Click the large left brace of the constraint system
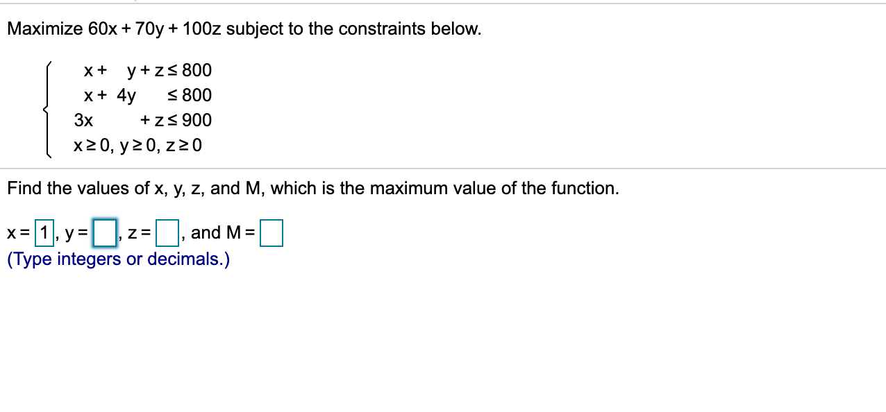This screenshot has height=412, width=886. [47, 108]
